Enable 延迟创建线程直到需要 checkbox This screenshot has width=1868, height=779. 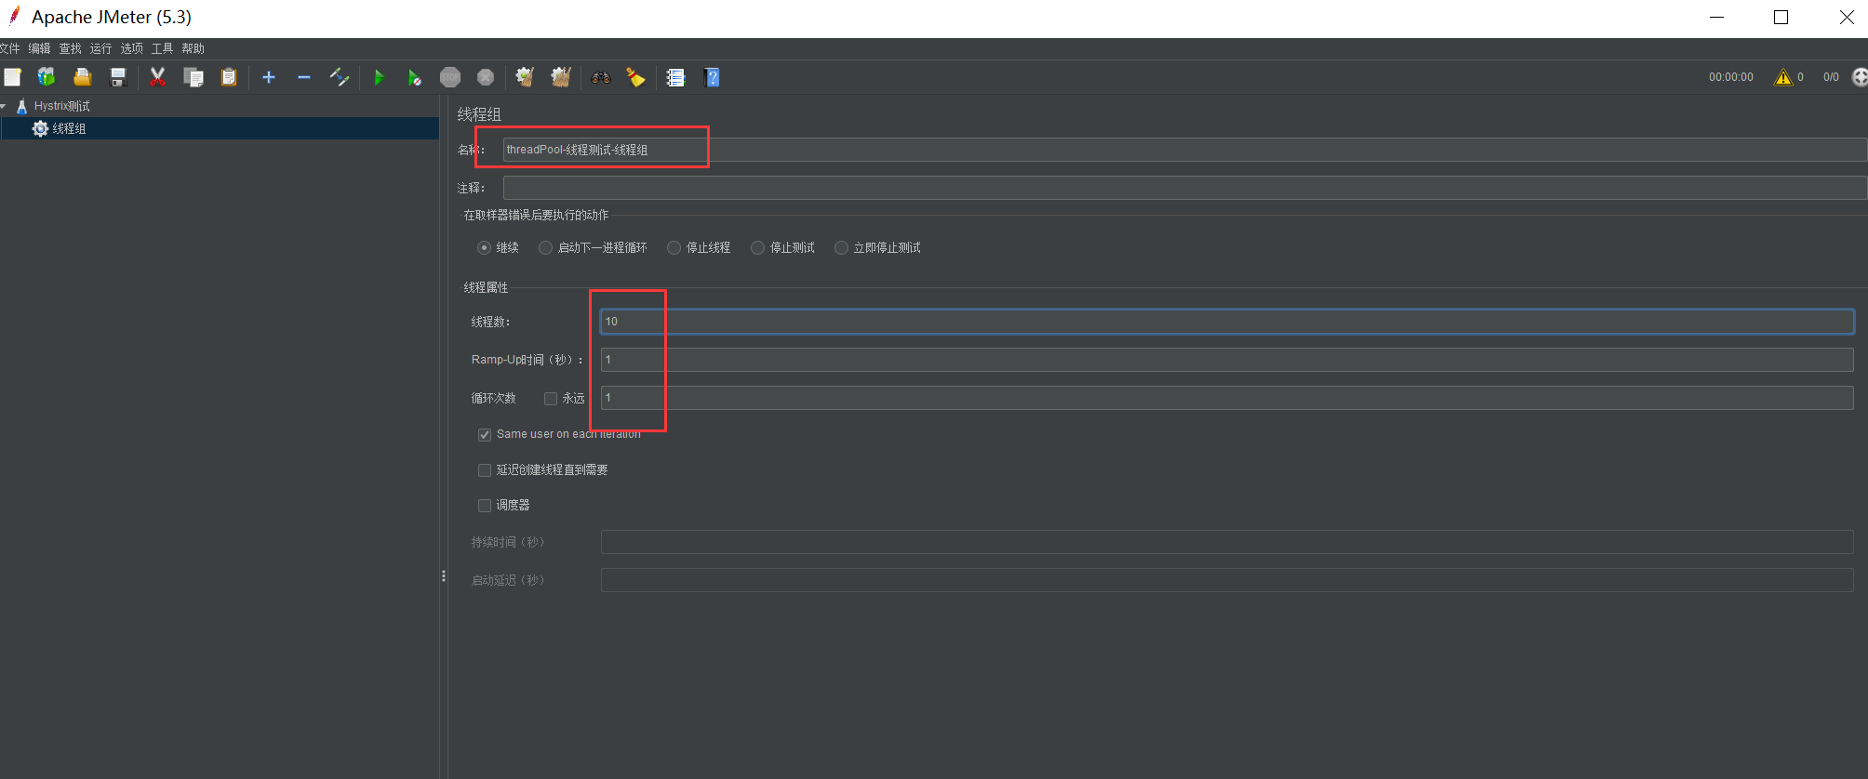click(485, 470)
